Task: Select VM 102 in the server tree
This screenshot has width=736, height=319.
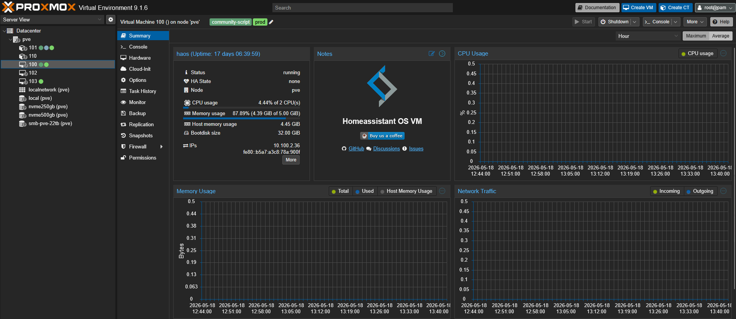Action: 57,73
